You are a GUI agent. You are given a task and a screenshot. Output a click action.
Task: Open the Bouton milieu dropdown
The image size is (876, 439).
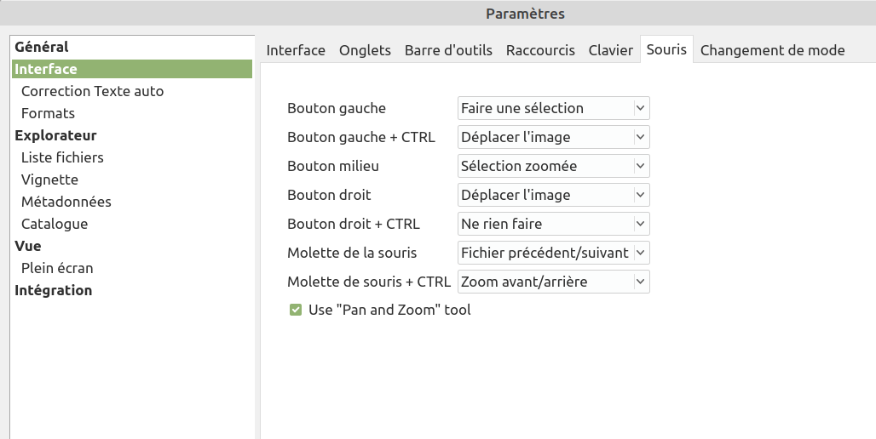[x=554, y=166]
